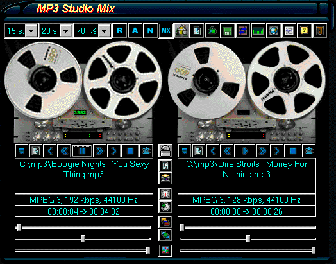Screen dimensions: 336x264
Task: Open the right deck playlist document icon
Action: click(x=199, y=151)
